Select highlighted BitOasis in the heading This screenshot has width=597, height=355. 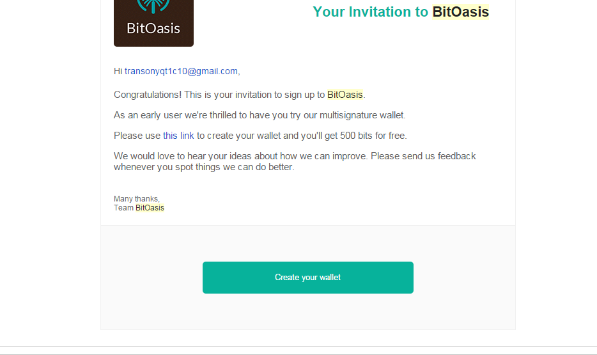point(460,12)
